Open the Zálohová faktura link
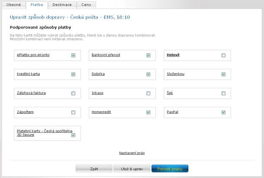This screenshot has width=264, height=178. [x=31, y=93]
